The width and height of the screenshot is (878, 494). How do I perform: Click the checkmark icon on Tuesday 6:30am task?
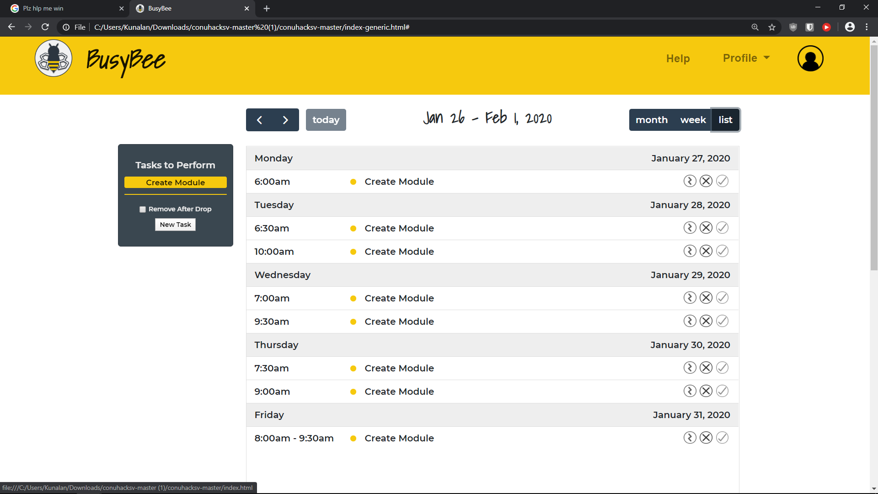[x=722, y=228]
